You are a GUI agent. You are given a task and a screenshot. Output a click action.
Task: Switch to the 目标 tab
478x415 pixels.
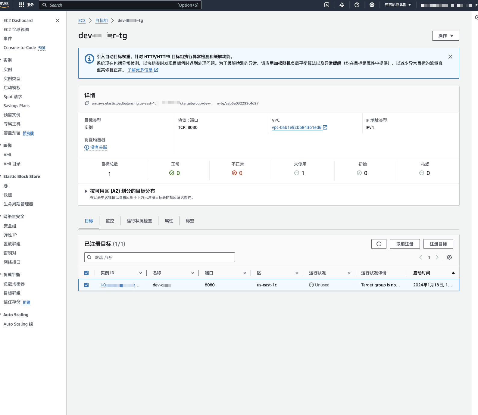(89, 221)
